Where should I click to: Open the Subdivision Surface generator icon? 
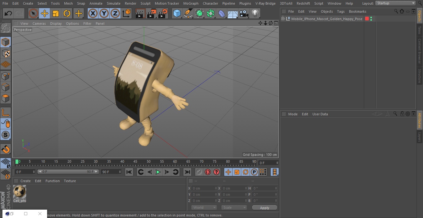pos(199,13)
